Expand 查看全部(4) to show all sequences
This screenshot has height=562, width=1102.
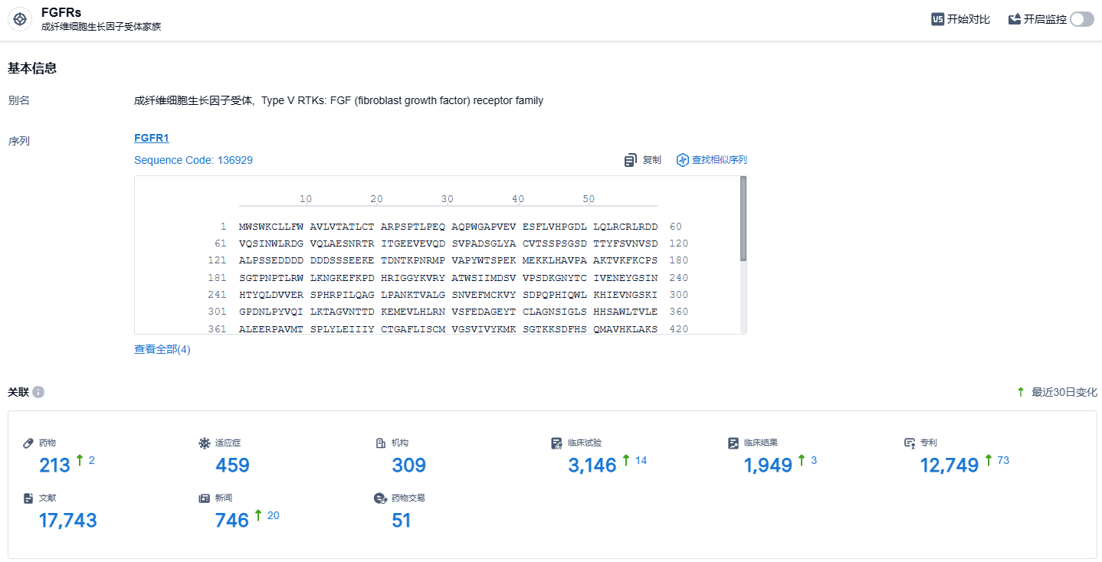click(162, 349)
